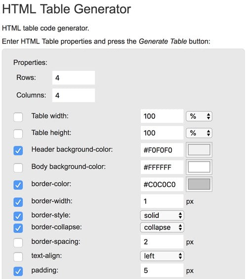The image size is (247, 279).
Task: Uncheck the padding checkbox
Action: (x=18, y=271)
